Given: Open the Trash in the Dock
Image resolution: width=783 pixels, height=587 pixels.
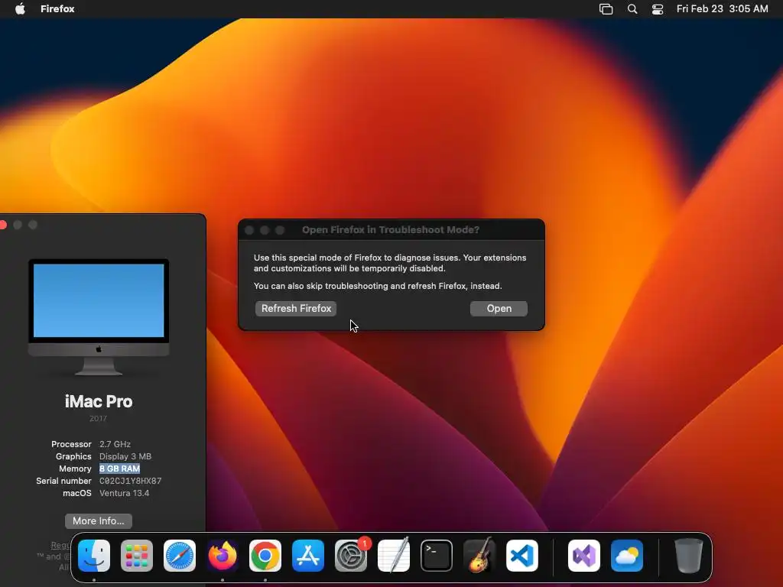Looking at the screenshot, I should coord(689,556).
